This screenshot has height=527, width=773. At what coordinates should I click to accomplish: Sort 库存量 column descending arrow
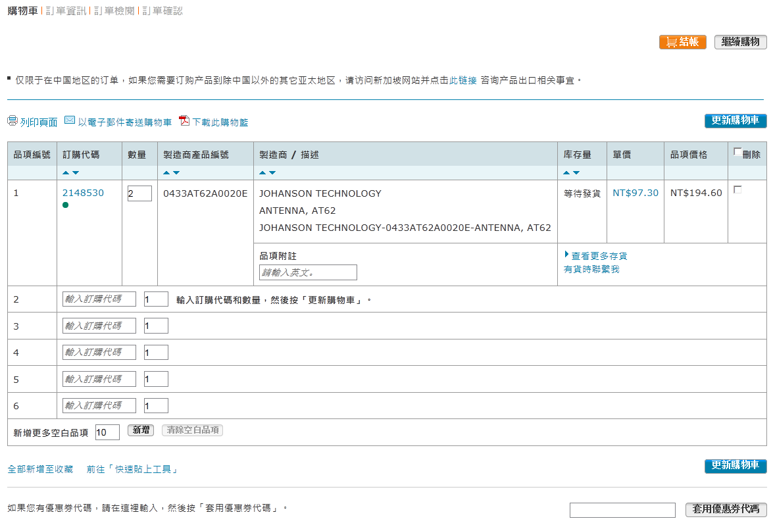coord(576,172)
